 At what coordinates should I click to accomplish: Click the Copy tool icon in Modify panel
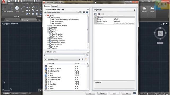pos(33,11)
